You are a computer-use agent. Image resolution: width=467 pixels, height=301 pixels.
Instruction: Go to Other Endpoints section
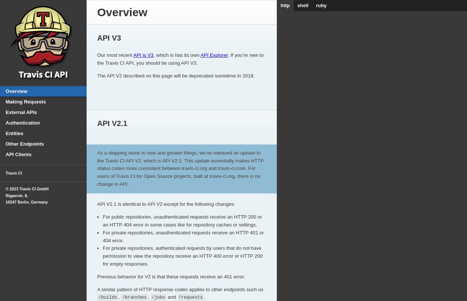(x=43, y=144)
